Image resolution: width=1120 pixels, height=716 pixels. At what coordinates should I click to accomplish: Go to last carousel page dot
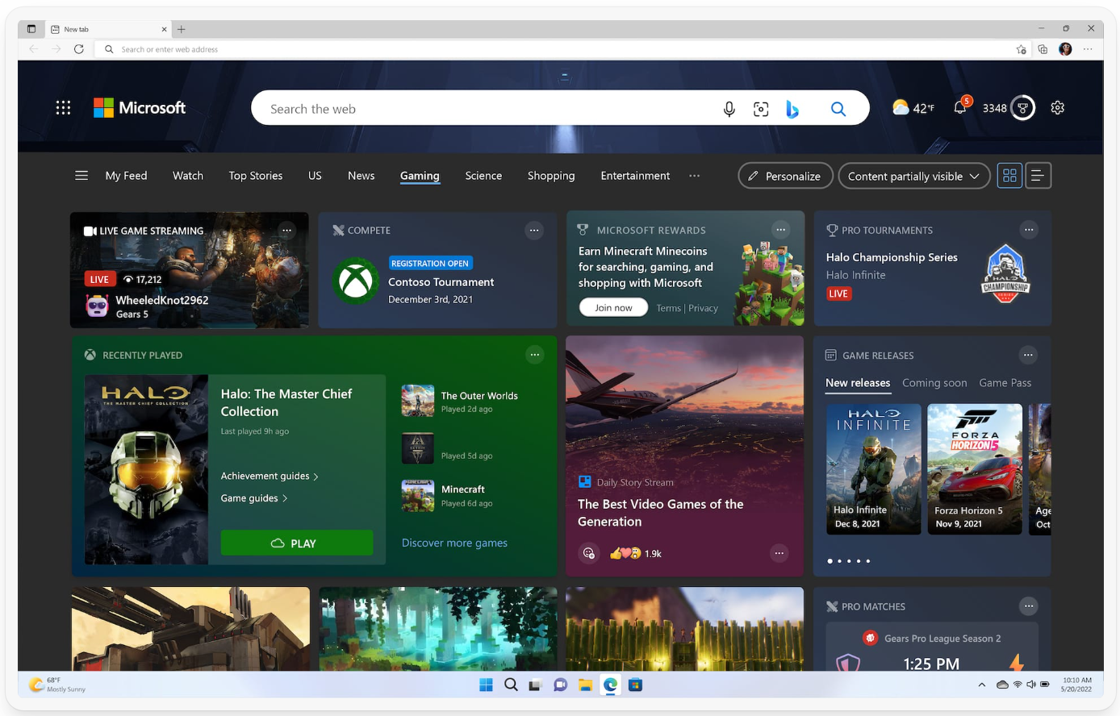pyautogui.click(x=868, y=560)
